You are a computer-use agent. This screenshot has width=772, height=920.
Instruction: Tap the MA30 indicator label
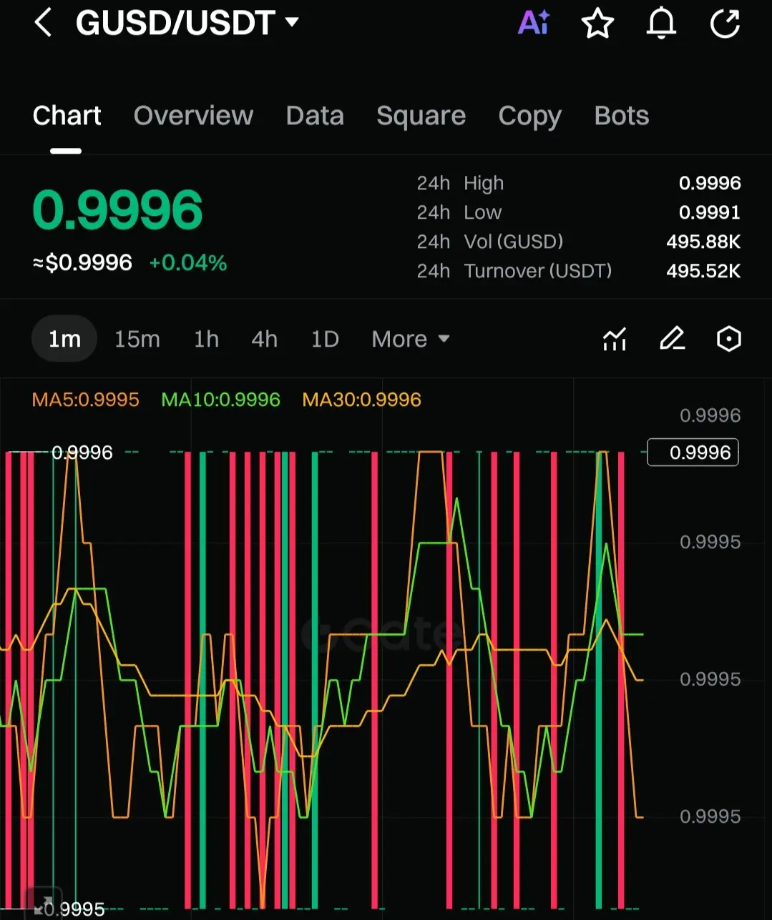point(361,400)
